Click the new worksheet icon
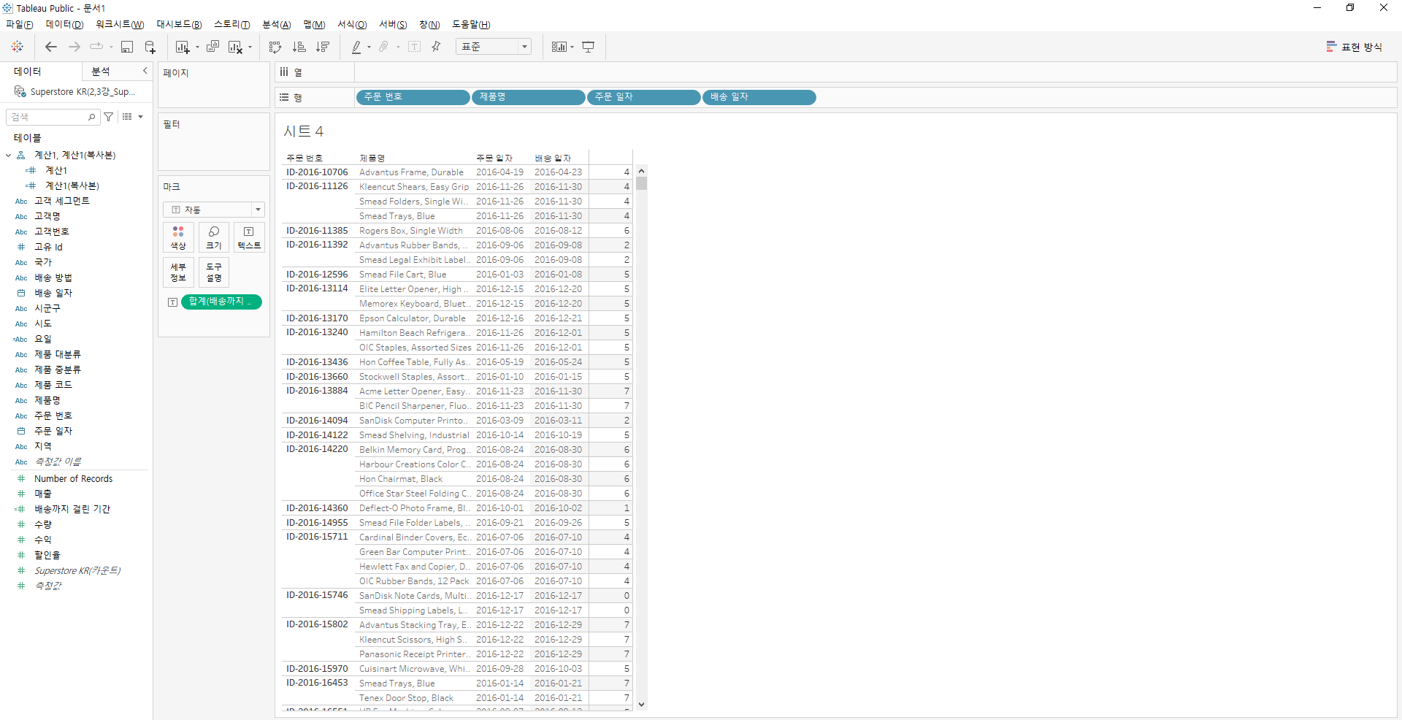 coord(182,47)
